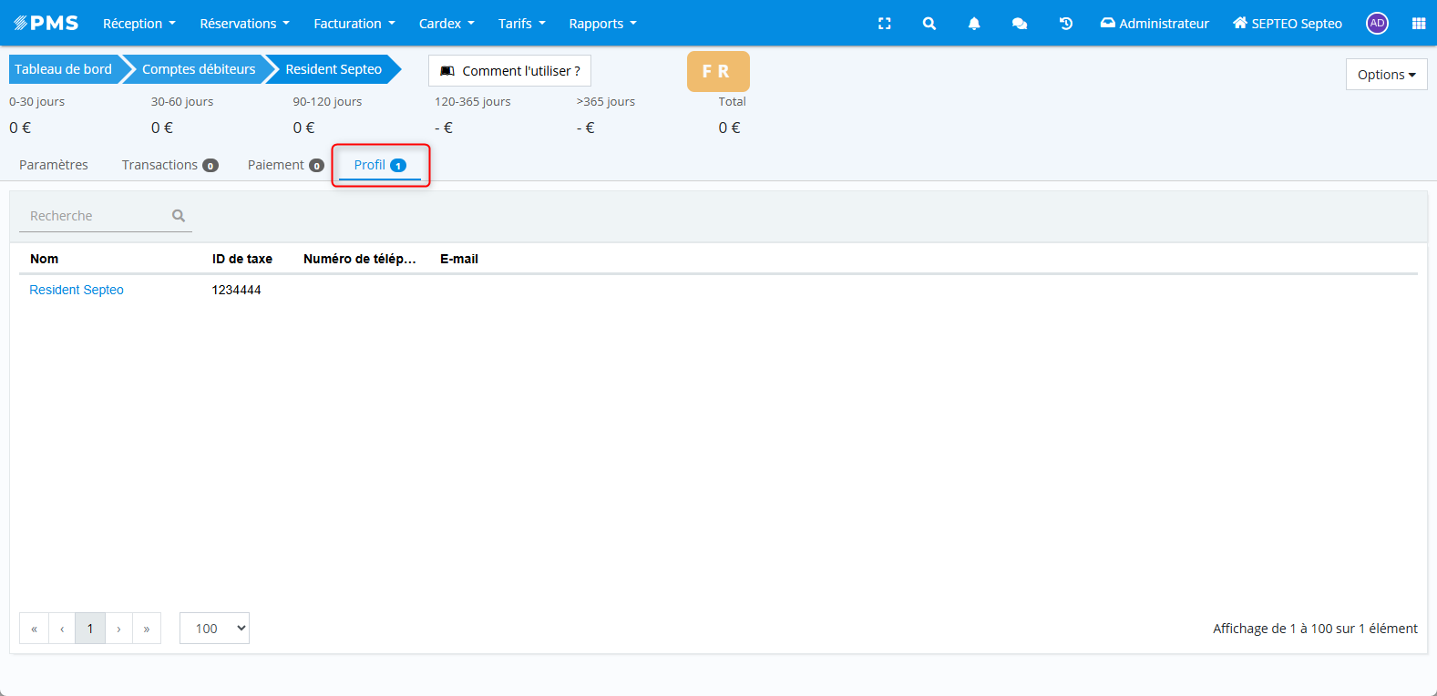Click the Comment l'utiliser ? button
Screen dimensions: 1437x696
click(509, 71)
